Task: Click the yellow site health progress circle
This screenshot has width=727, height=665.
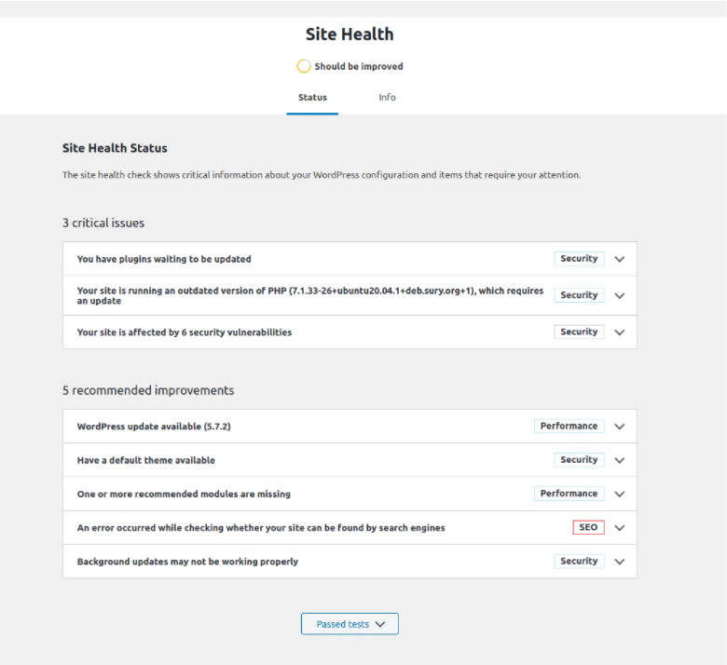Action: 303,66
